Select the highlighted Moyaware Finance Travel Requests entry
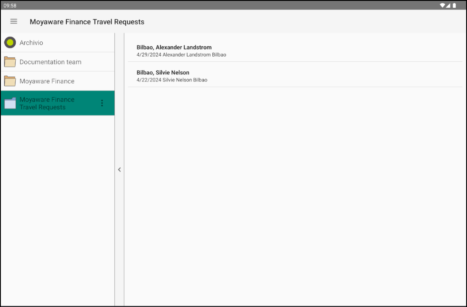The height and width of the screenshot is (307, 467). pyautogui.click(x=52, y=103)
